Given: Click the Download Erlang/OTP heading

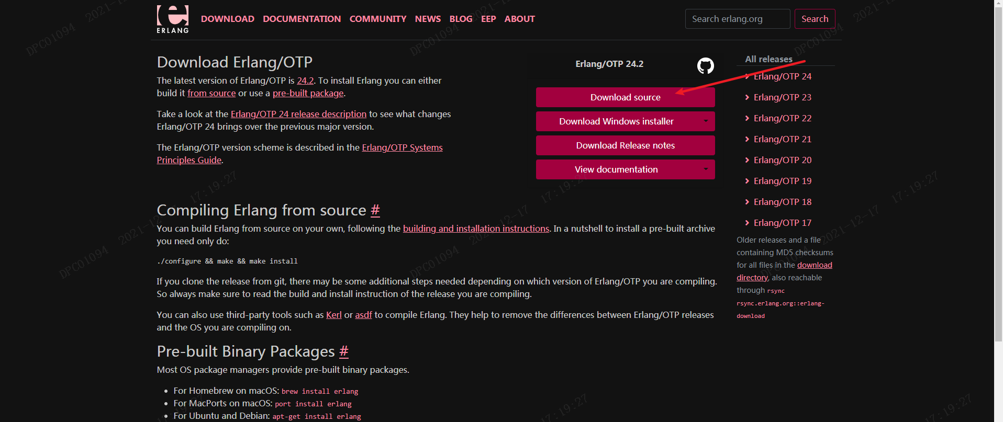Looking at the screenshot, I should click(235, 62).
